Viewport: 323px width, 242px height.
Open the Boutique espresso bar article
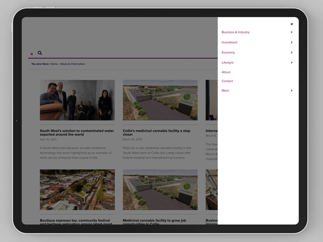pyautogui.click(x=75, y=222)
